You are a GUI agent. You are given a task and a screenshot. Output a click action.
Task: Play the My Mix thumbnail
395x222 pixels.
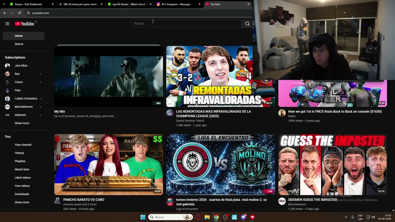coord(109,76)
